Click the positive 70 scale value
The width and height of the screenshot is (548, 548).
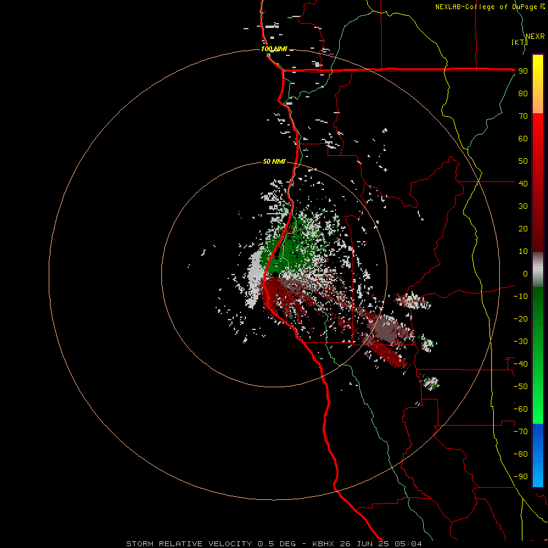(523, 116)
